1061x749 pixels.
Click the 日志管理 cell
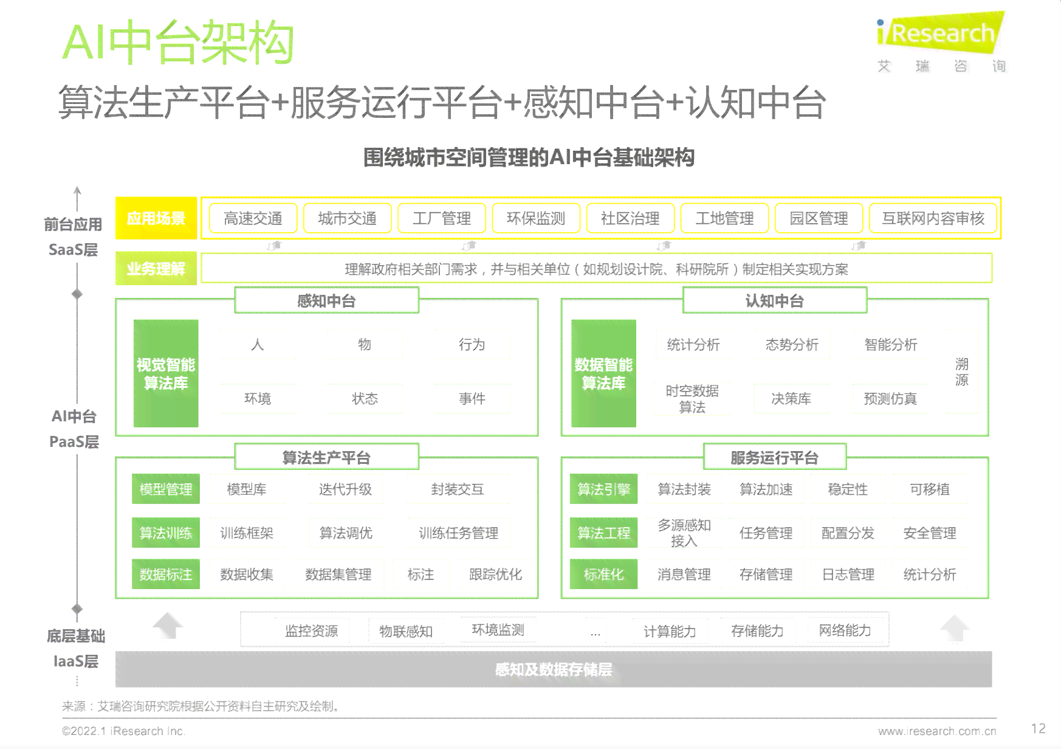848,575
